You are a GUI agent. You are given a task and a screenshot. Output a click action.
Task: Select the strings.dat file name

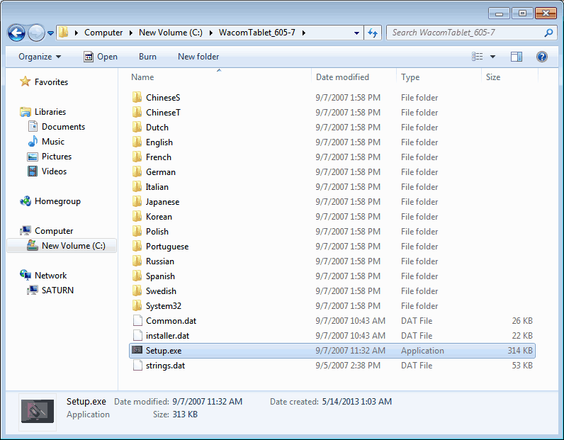166,366
